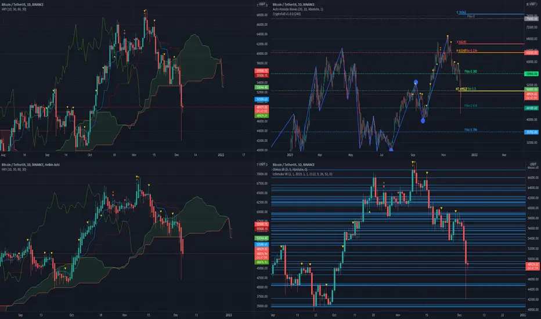
Task: Select the green 48876.93 price label on the Heikin Ashi chart
Action: [x=262, y=262]
